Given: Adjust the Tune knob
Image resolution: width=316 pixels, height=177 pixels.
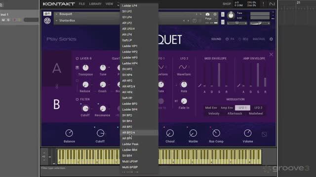Looking at the screenshot, I should tap(231, 15).
